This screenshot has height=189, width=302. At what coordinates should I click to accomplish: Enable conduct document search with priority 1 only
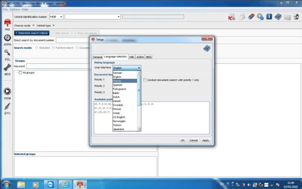(145, 80)
